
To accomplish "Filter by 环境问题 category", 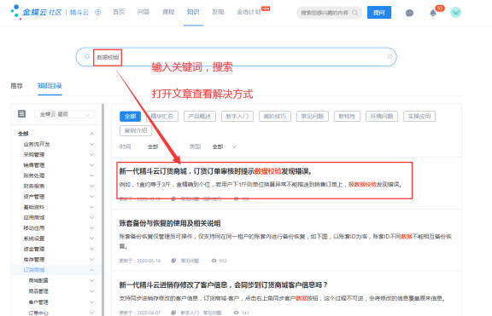I will point(382,117).
